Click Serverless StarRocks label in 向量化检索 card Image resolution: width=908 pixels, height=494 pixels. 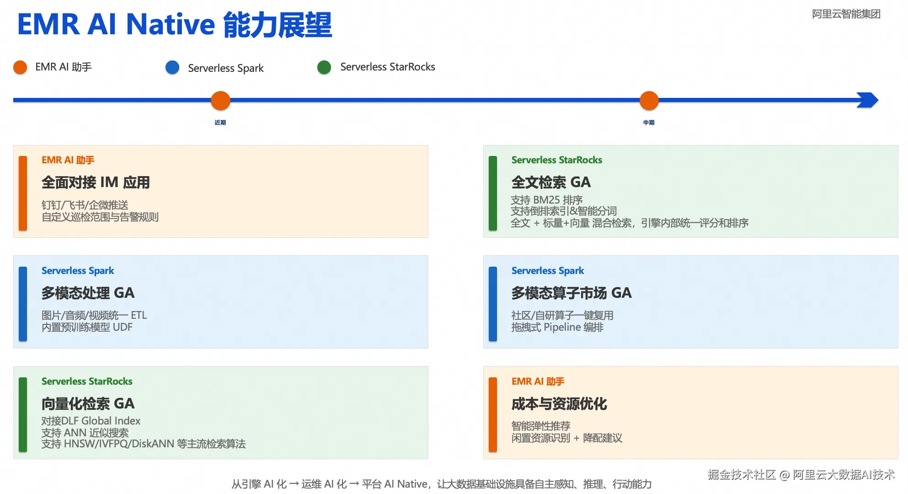point(87,381)
